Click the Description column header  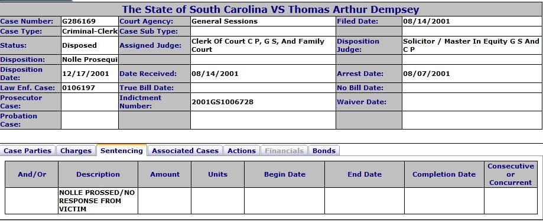coord(98,174)
